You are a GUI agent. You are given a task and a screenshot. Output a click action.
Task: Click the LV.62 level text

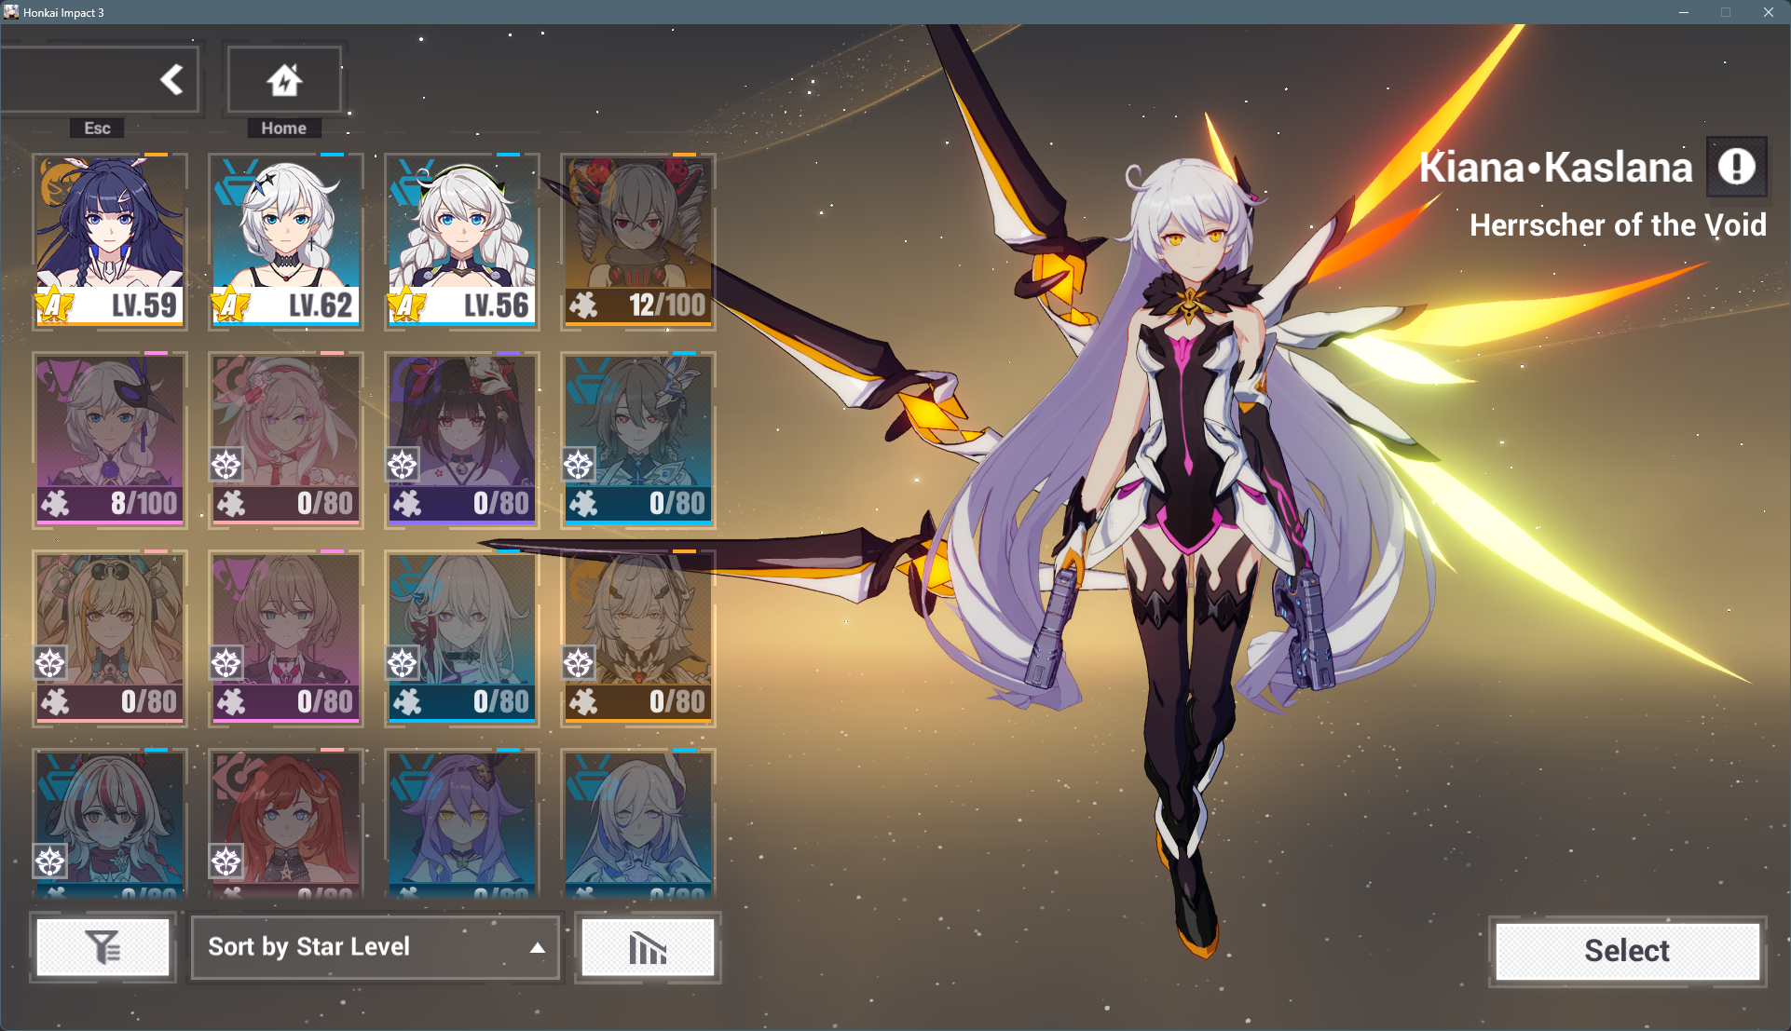[321, 305]
